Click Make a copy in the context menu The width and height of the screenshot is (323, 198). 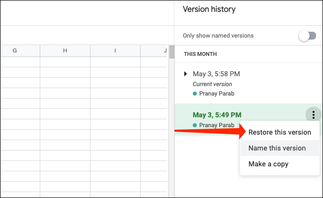click(268, 164)
